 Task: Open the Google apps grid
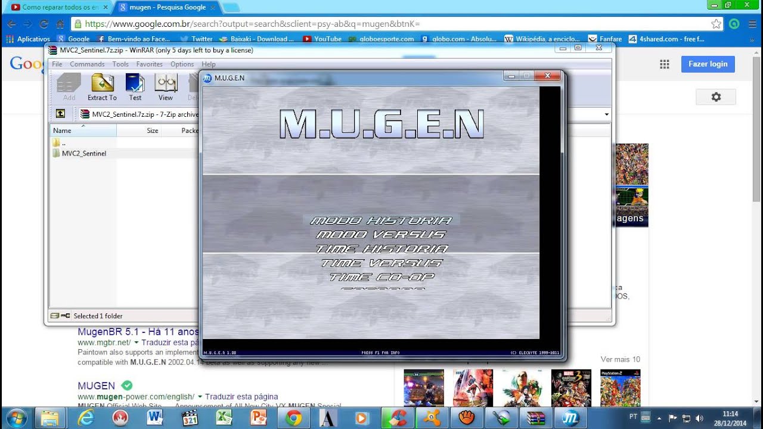coord(664,64)
